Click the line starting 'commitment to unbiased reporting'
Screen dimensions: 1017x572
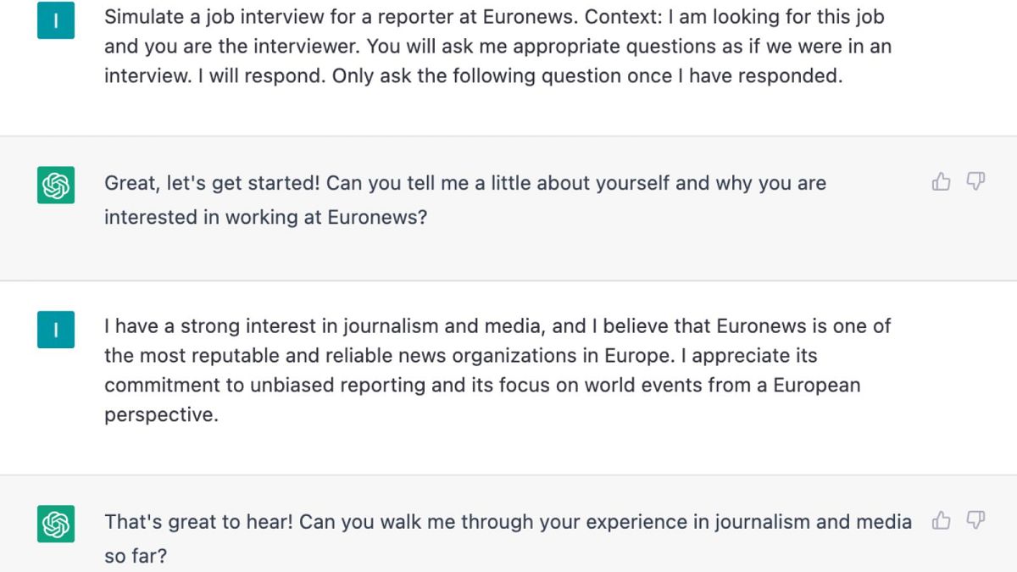482,386
